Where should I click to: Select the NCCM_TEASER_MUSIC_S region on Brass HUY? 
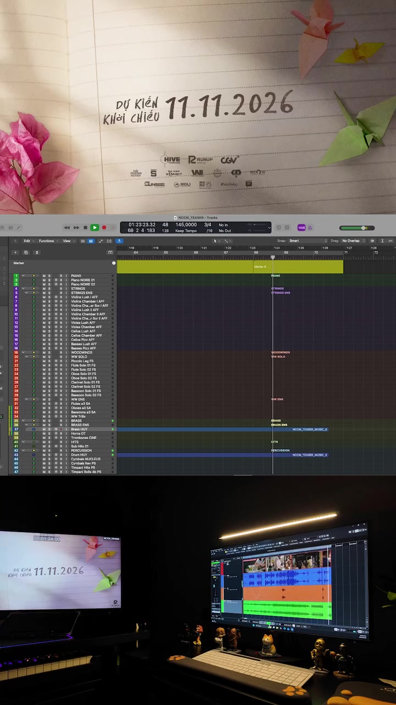tap(222, 429)
